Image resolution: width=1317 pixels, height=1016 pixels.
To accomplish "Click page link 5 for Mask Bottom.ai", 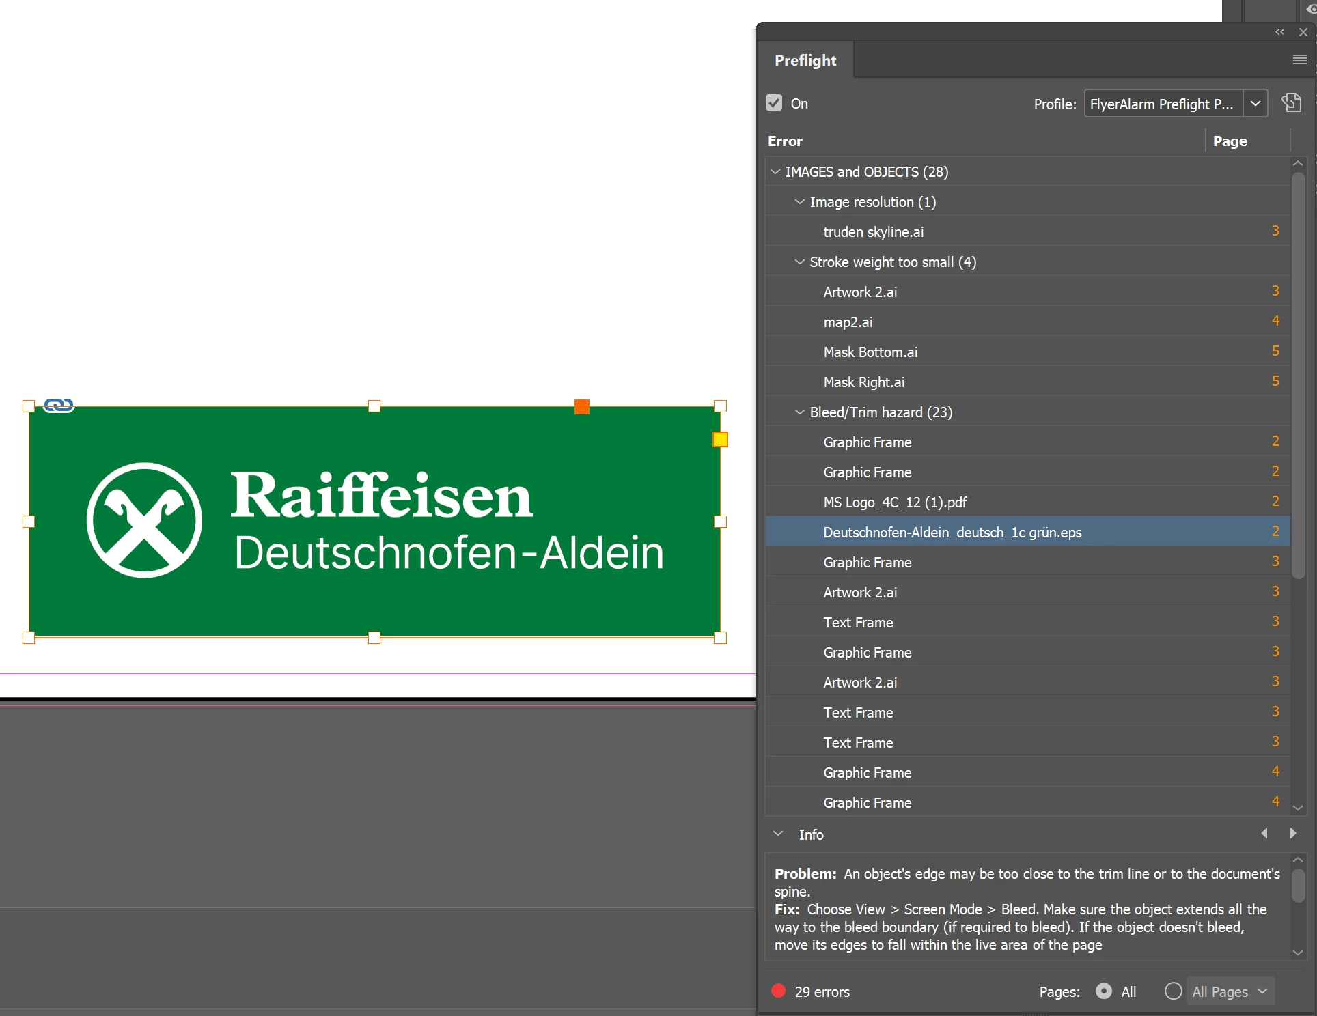I will click(1275, 351).
